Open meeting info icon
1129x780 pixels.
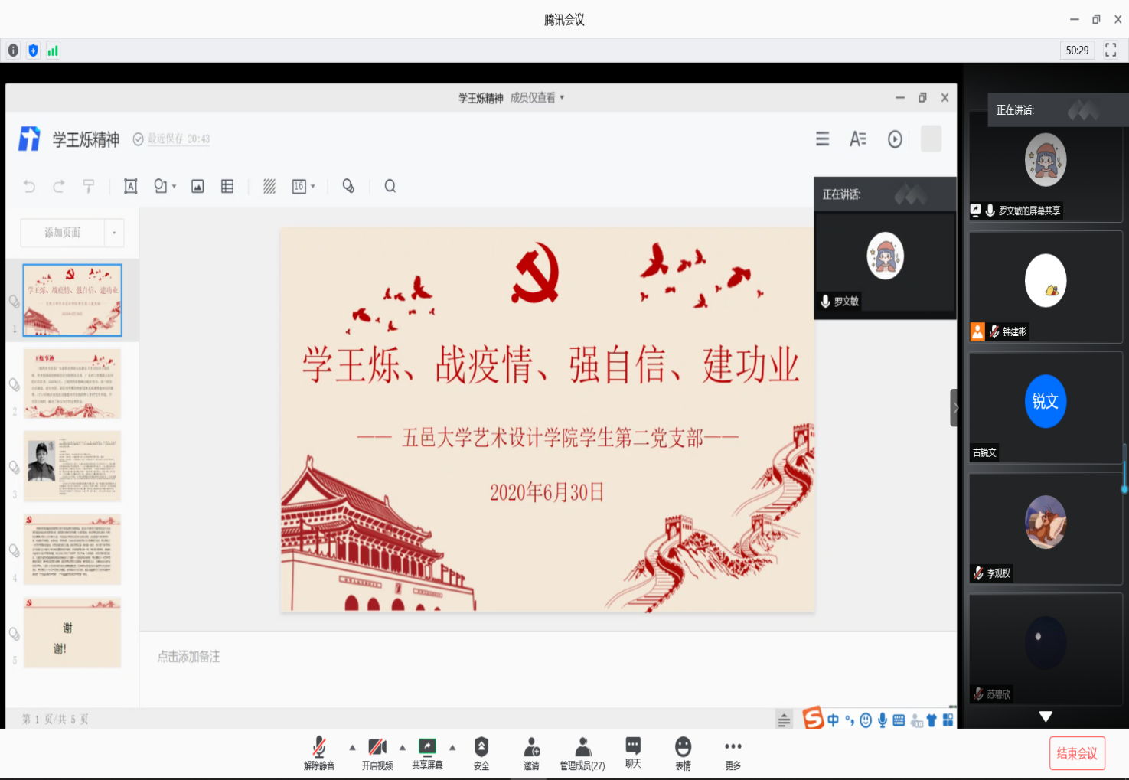point(13,51)
